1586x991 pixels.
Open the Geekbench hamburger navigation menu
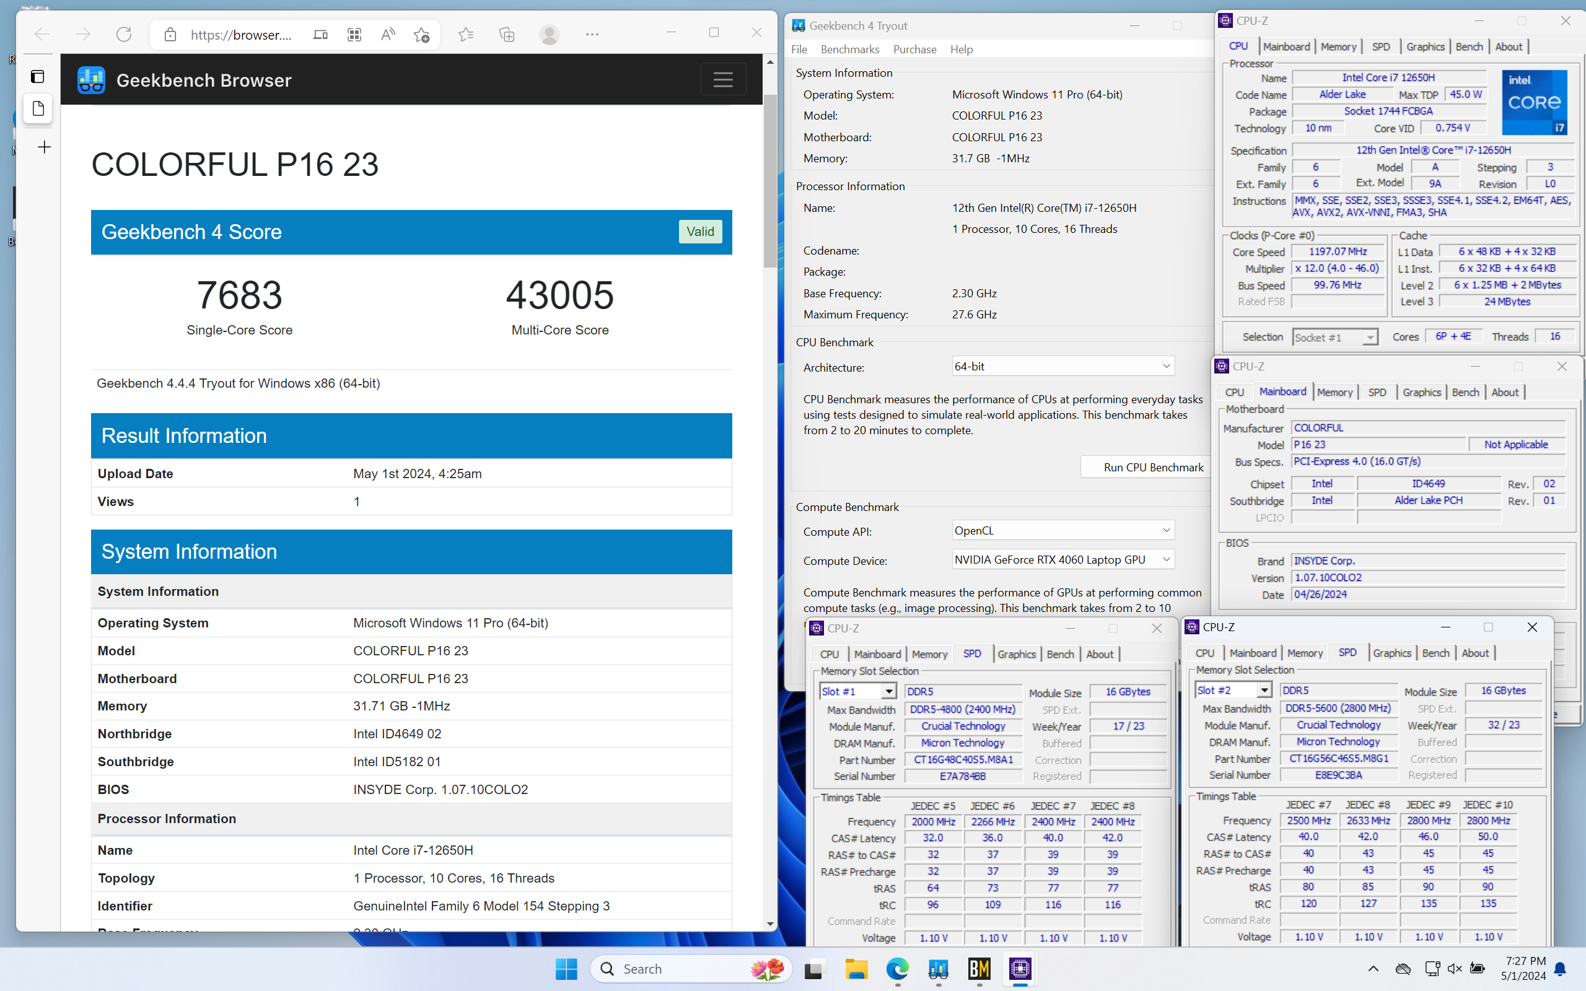pyautogui.click(x=723, y=79)
